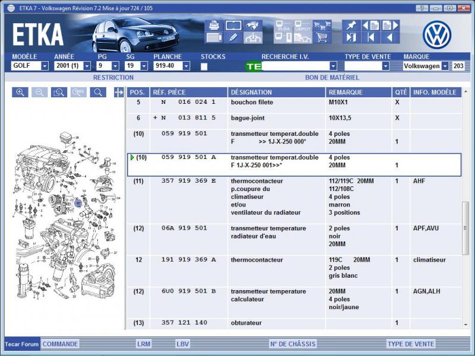Select part number 191 919 369 A

click(x=189, y=259)
